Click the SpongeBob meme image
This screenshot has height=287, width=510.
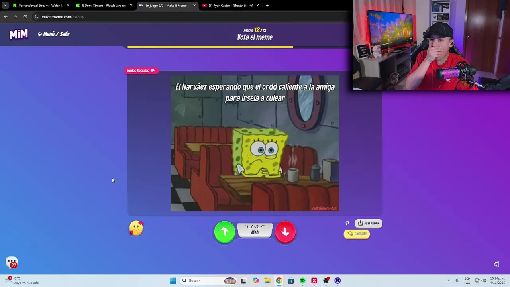255,143
